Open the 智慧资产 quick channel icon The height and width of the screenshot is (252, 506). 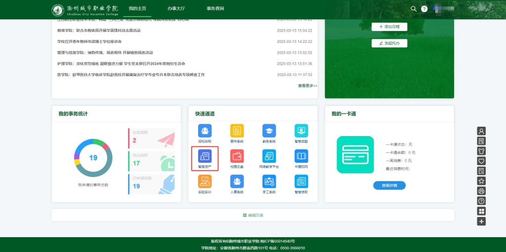click(205, 156)
